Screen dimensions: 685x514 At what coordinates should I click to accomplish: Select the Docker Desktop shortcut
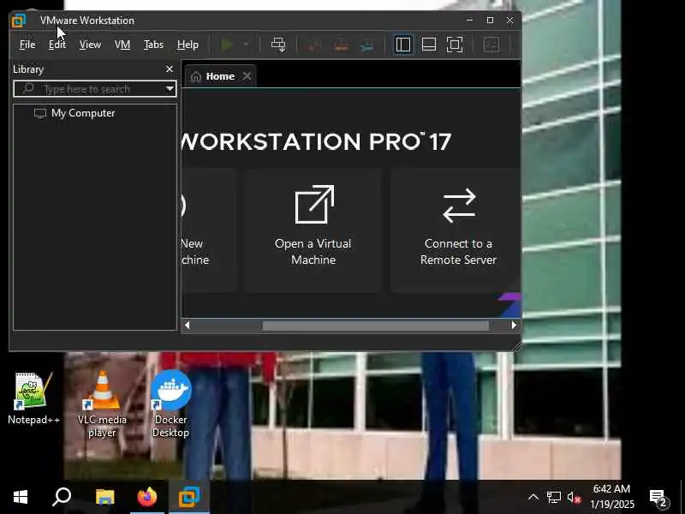170,404
